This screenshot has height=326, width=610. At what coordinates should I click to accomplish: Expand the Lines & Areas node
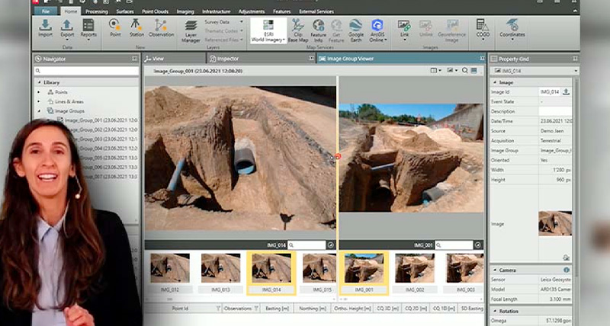pyautogui.click(x=39, y=101)
